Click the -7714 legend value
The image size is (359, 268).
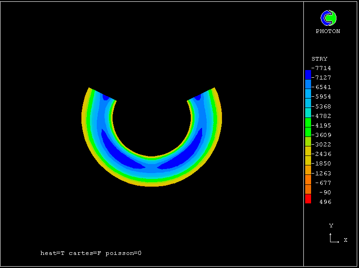tap(323, 68)
